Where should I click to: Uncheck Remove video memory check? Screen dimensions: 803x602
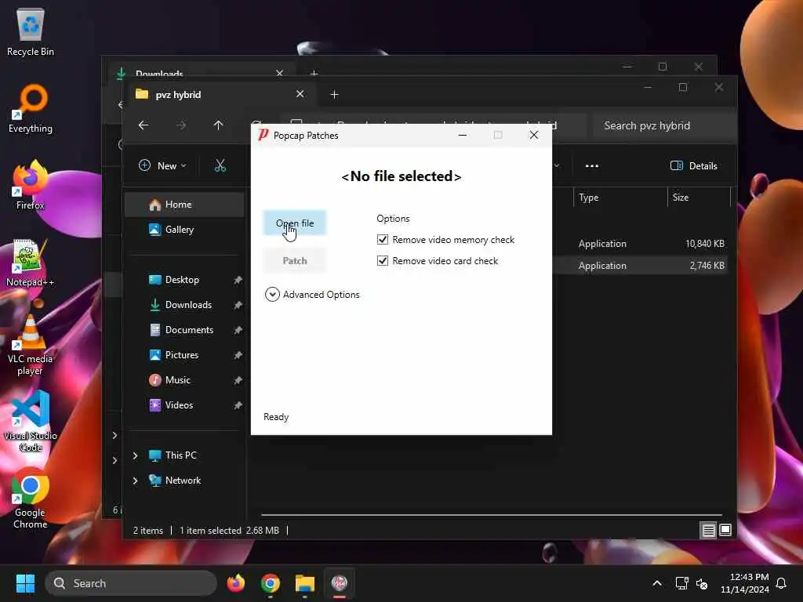coord(383,240)
